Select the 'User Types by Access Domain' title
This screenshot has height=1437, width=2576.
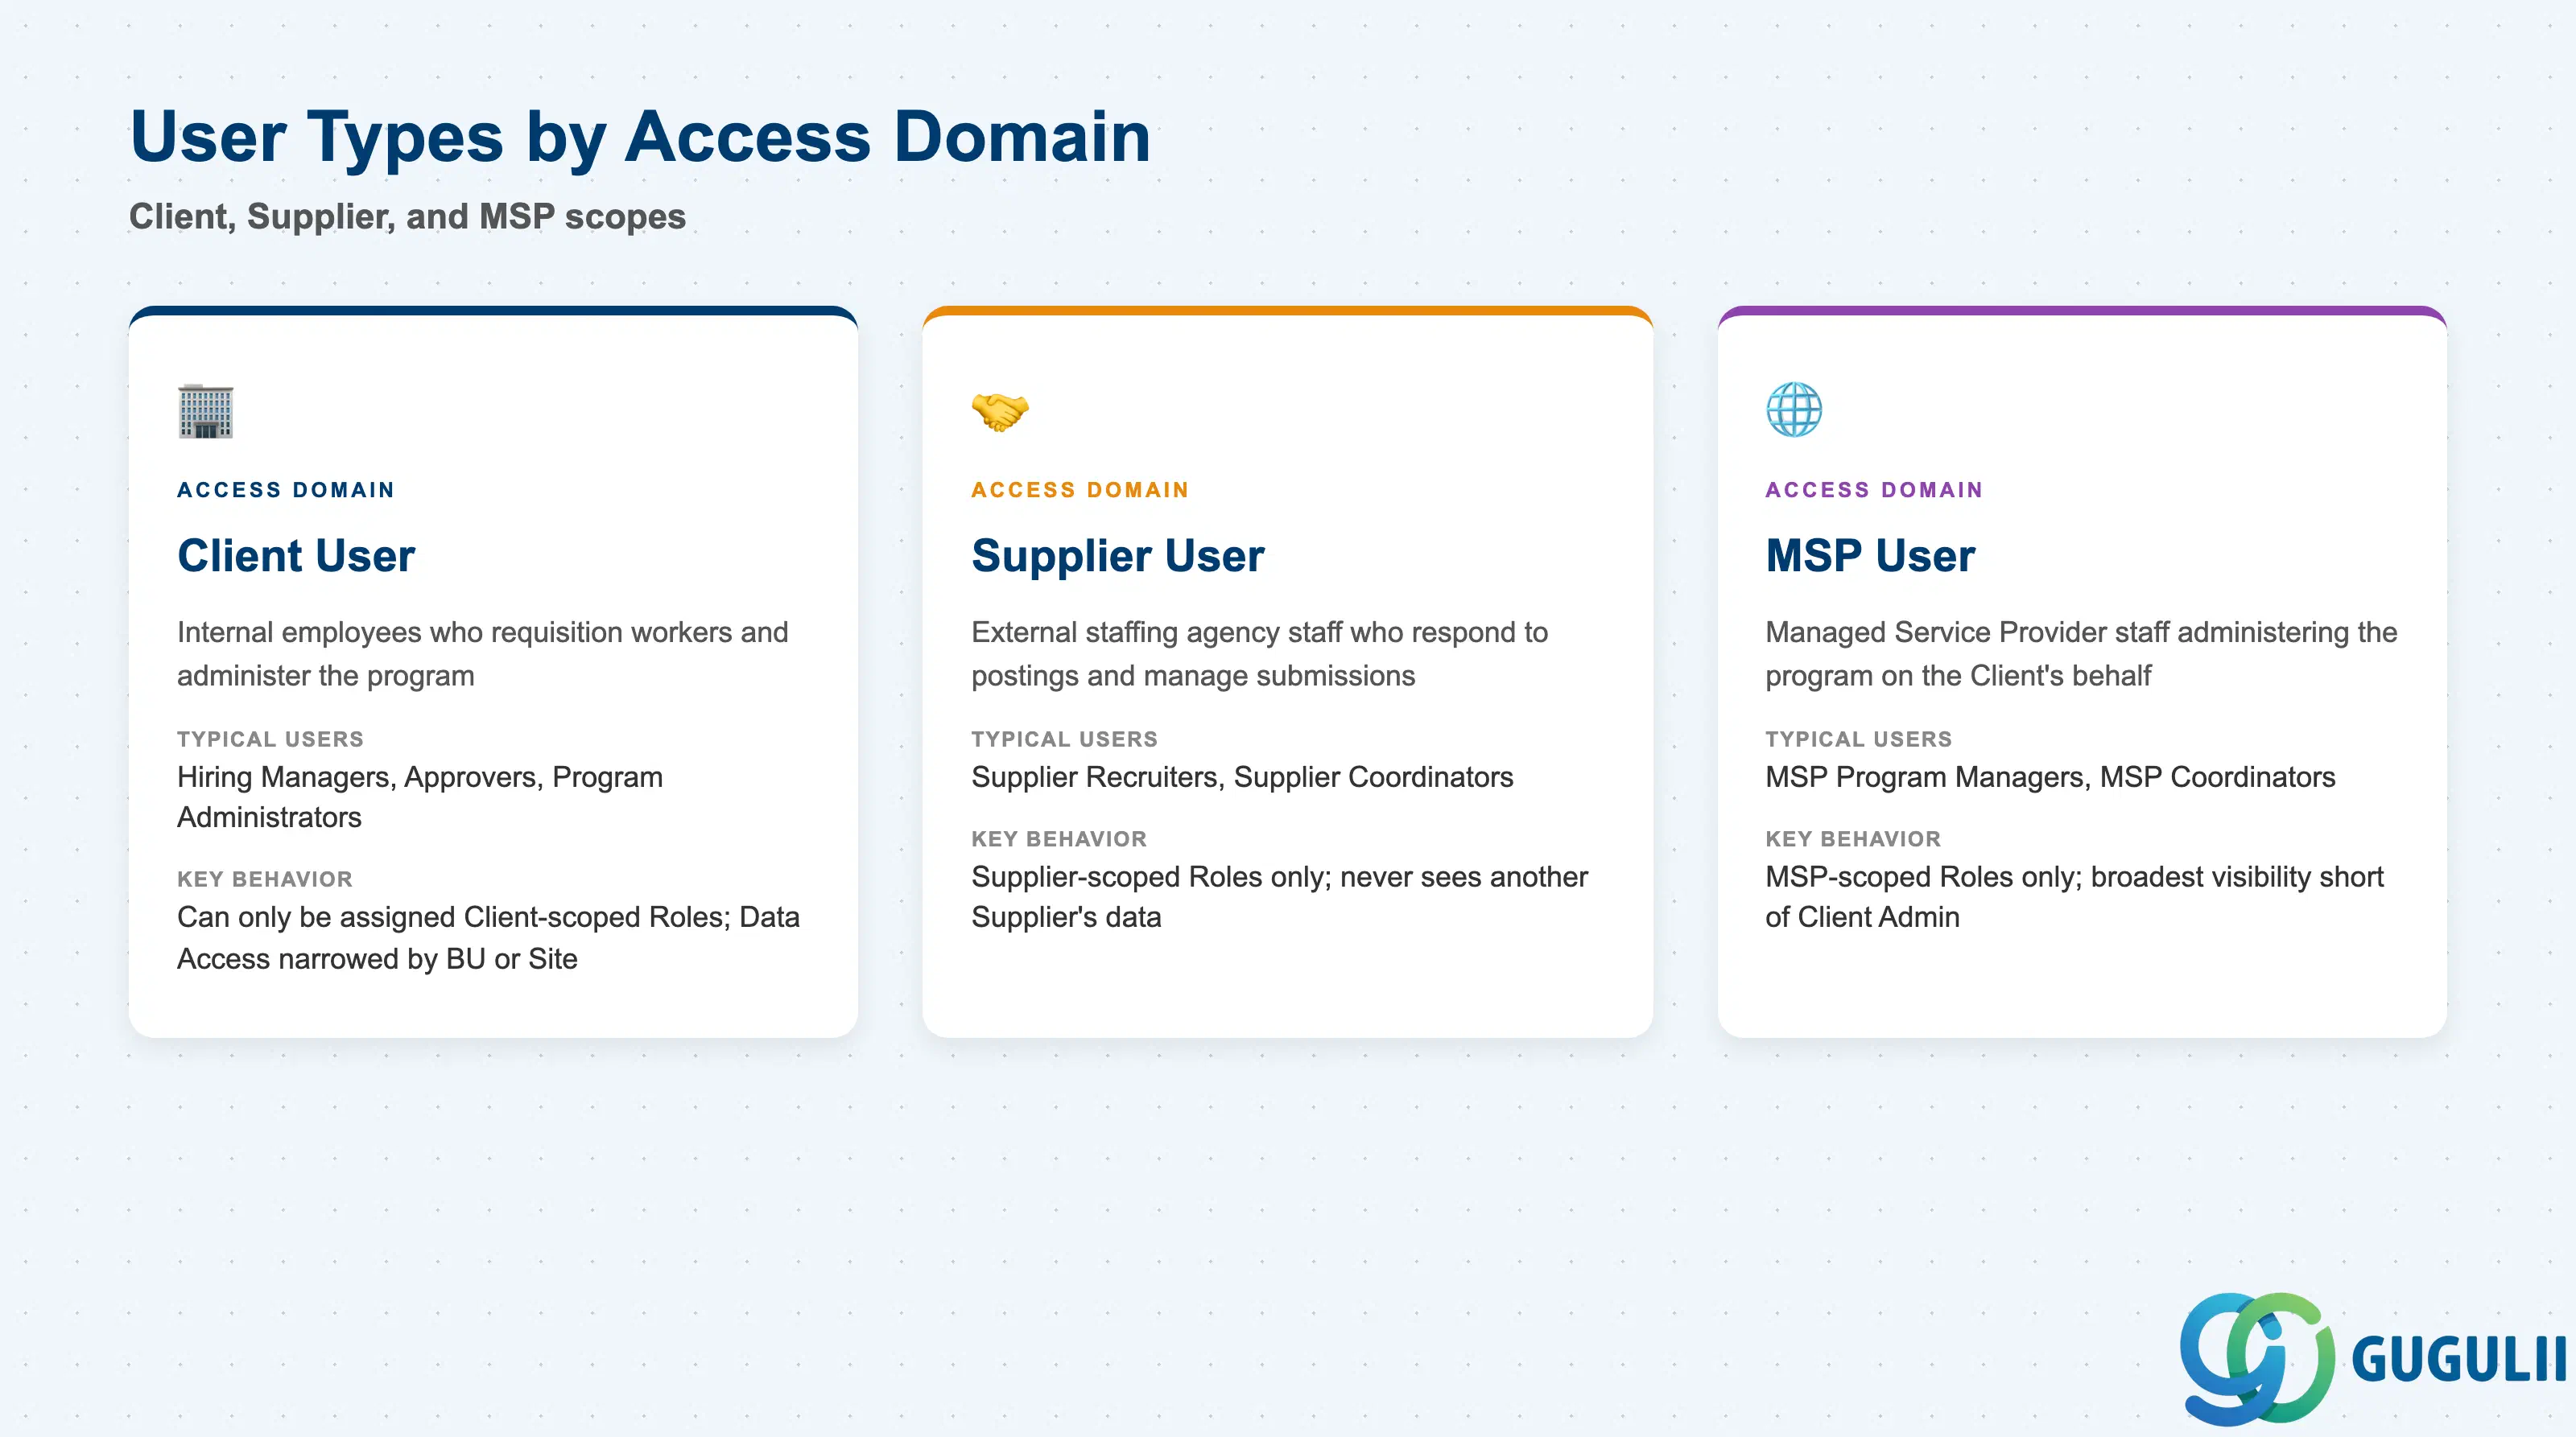pyautogui.click(x=640, y=136)
